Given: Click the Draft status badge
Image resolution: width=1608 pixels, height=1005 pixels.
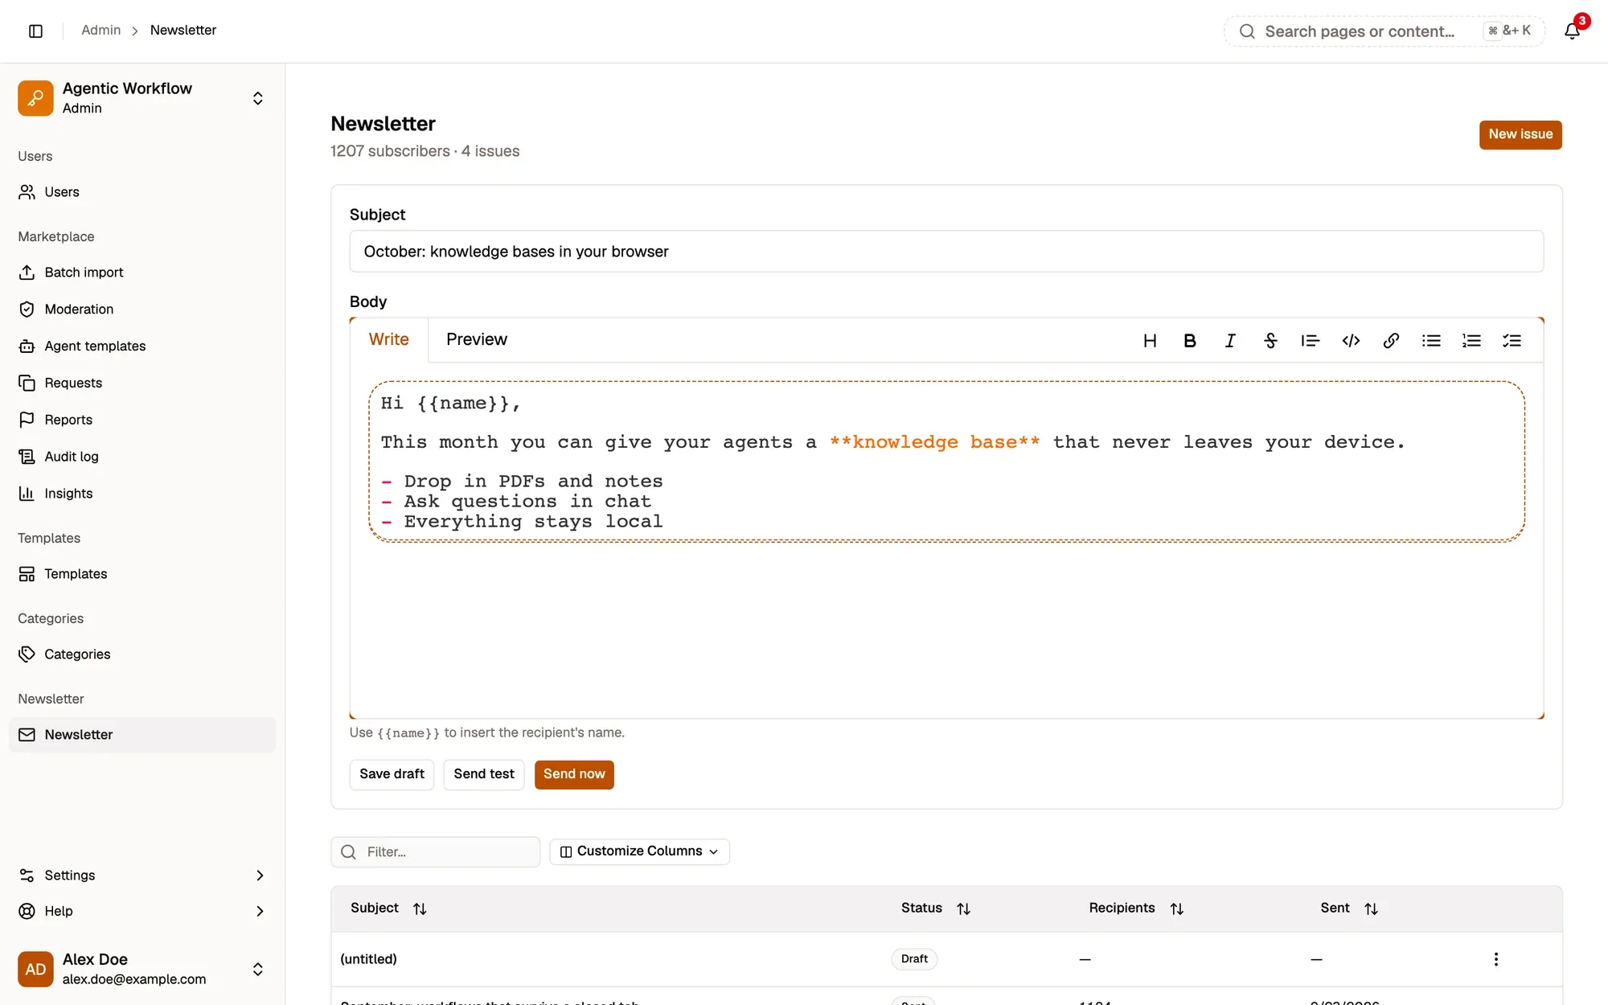Looking at the screenshot, I should click(914, 959).
